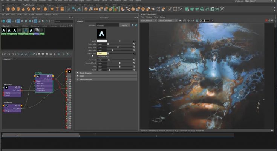Open Hypershade Create menu
Screen dimensions: 277x151
(19, 15)
